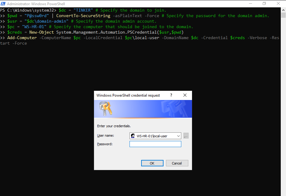Restore down the PowerShell window

point(264,4)
